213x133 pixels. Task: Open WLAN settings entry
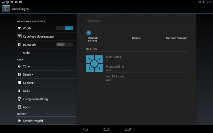coord(46,28)
